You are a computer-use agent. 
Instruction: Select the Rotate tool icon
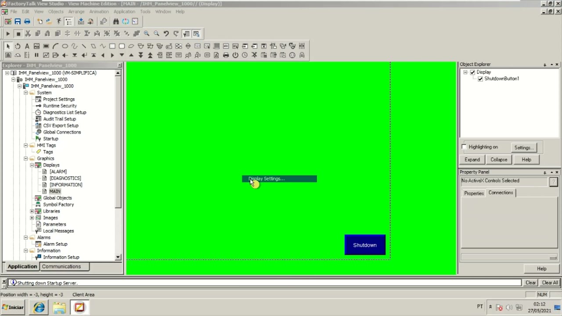pos(18,46)
